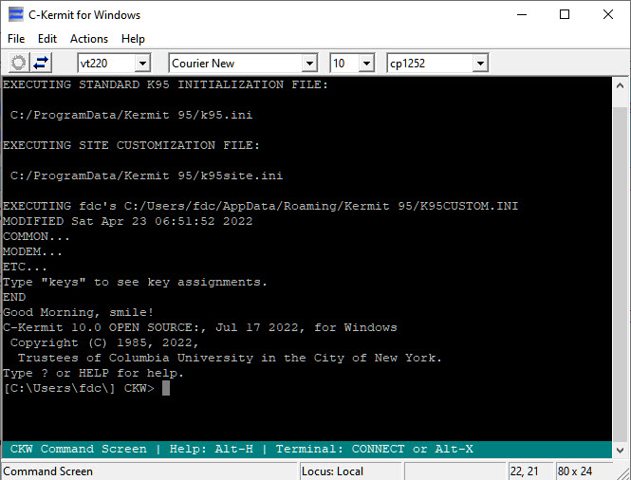Click the 'Copyright (C) 1985, 2022,' line
The width and height of the screenshot is (631, 480).
coord(104,342)
